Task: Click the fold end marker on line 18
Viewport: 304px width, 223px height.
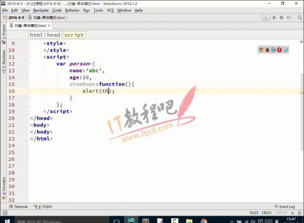Action: (x=28, y=105)
